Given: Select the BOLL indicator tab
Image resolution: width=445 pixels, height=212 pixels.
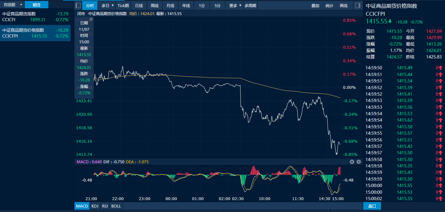Looking at the screenshot, I should [116, 206].
